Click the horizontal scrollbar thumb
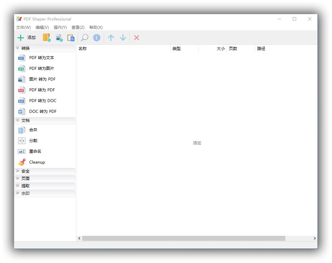Viewport: 332px width, 263px height. (x=184, y=238)
